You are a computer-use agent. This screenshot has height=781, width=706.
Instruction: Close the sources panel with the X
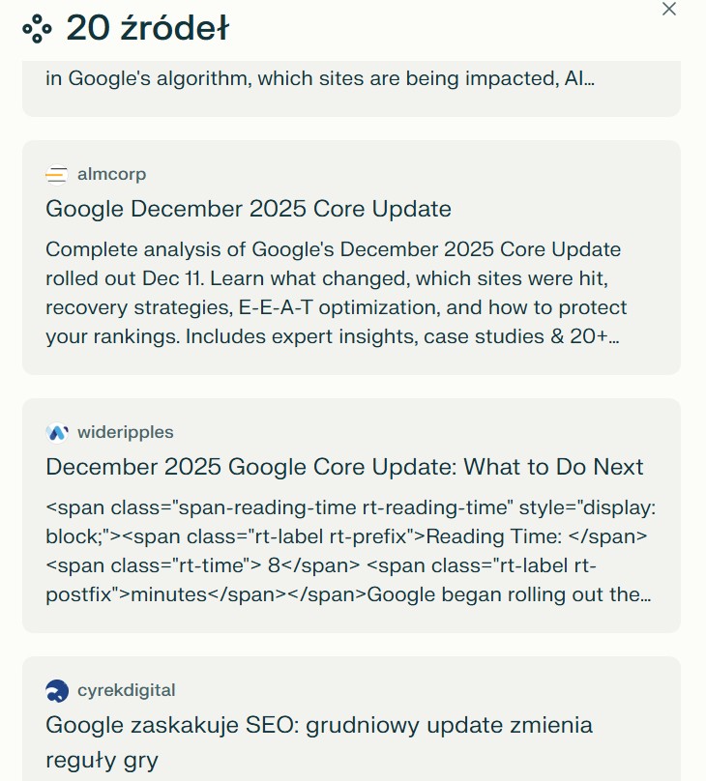click(x=668, y=10)
